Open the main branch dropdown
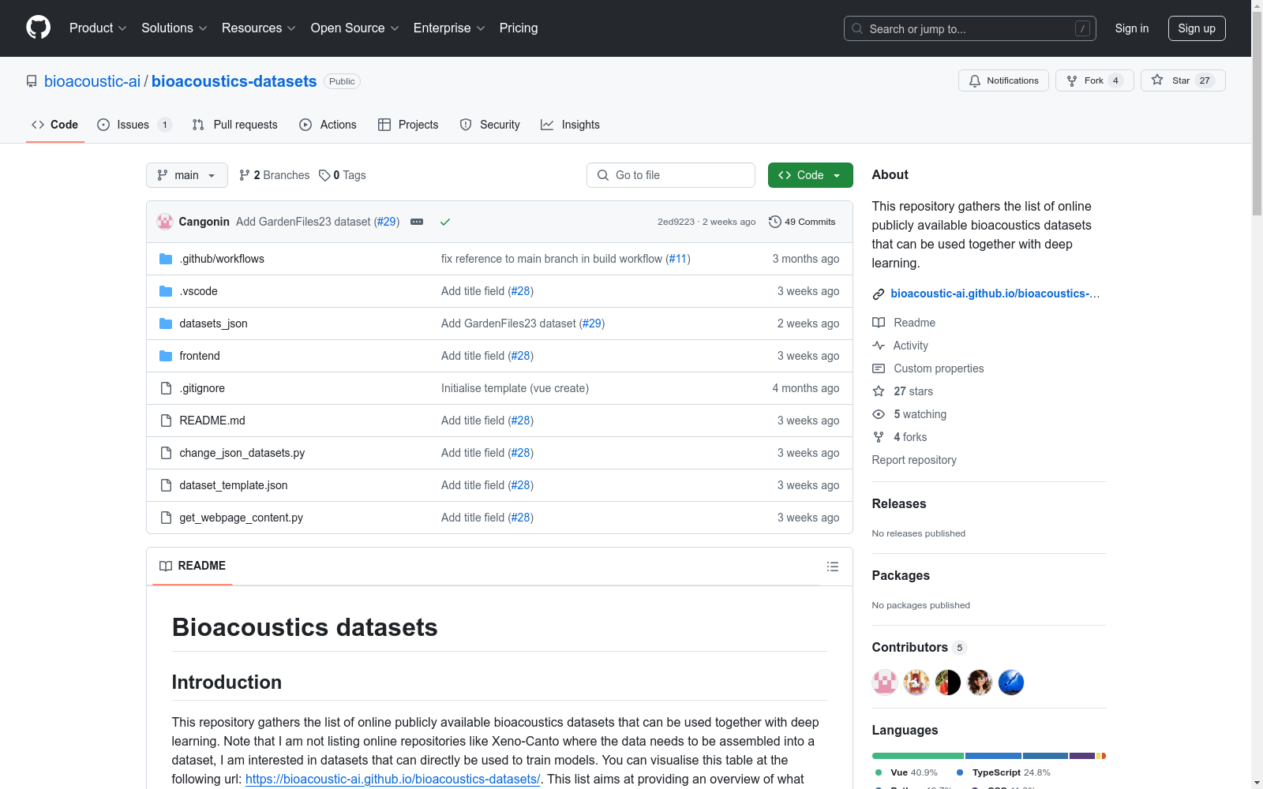Viewport: 1263px width, 789px height. pos(187,175)
